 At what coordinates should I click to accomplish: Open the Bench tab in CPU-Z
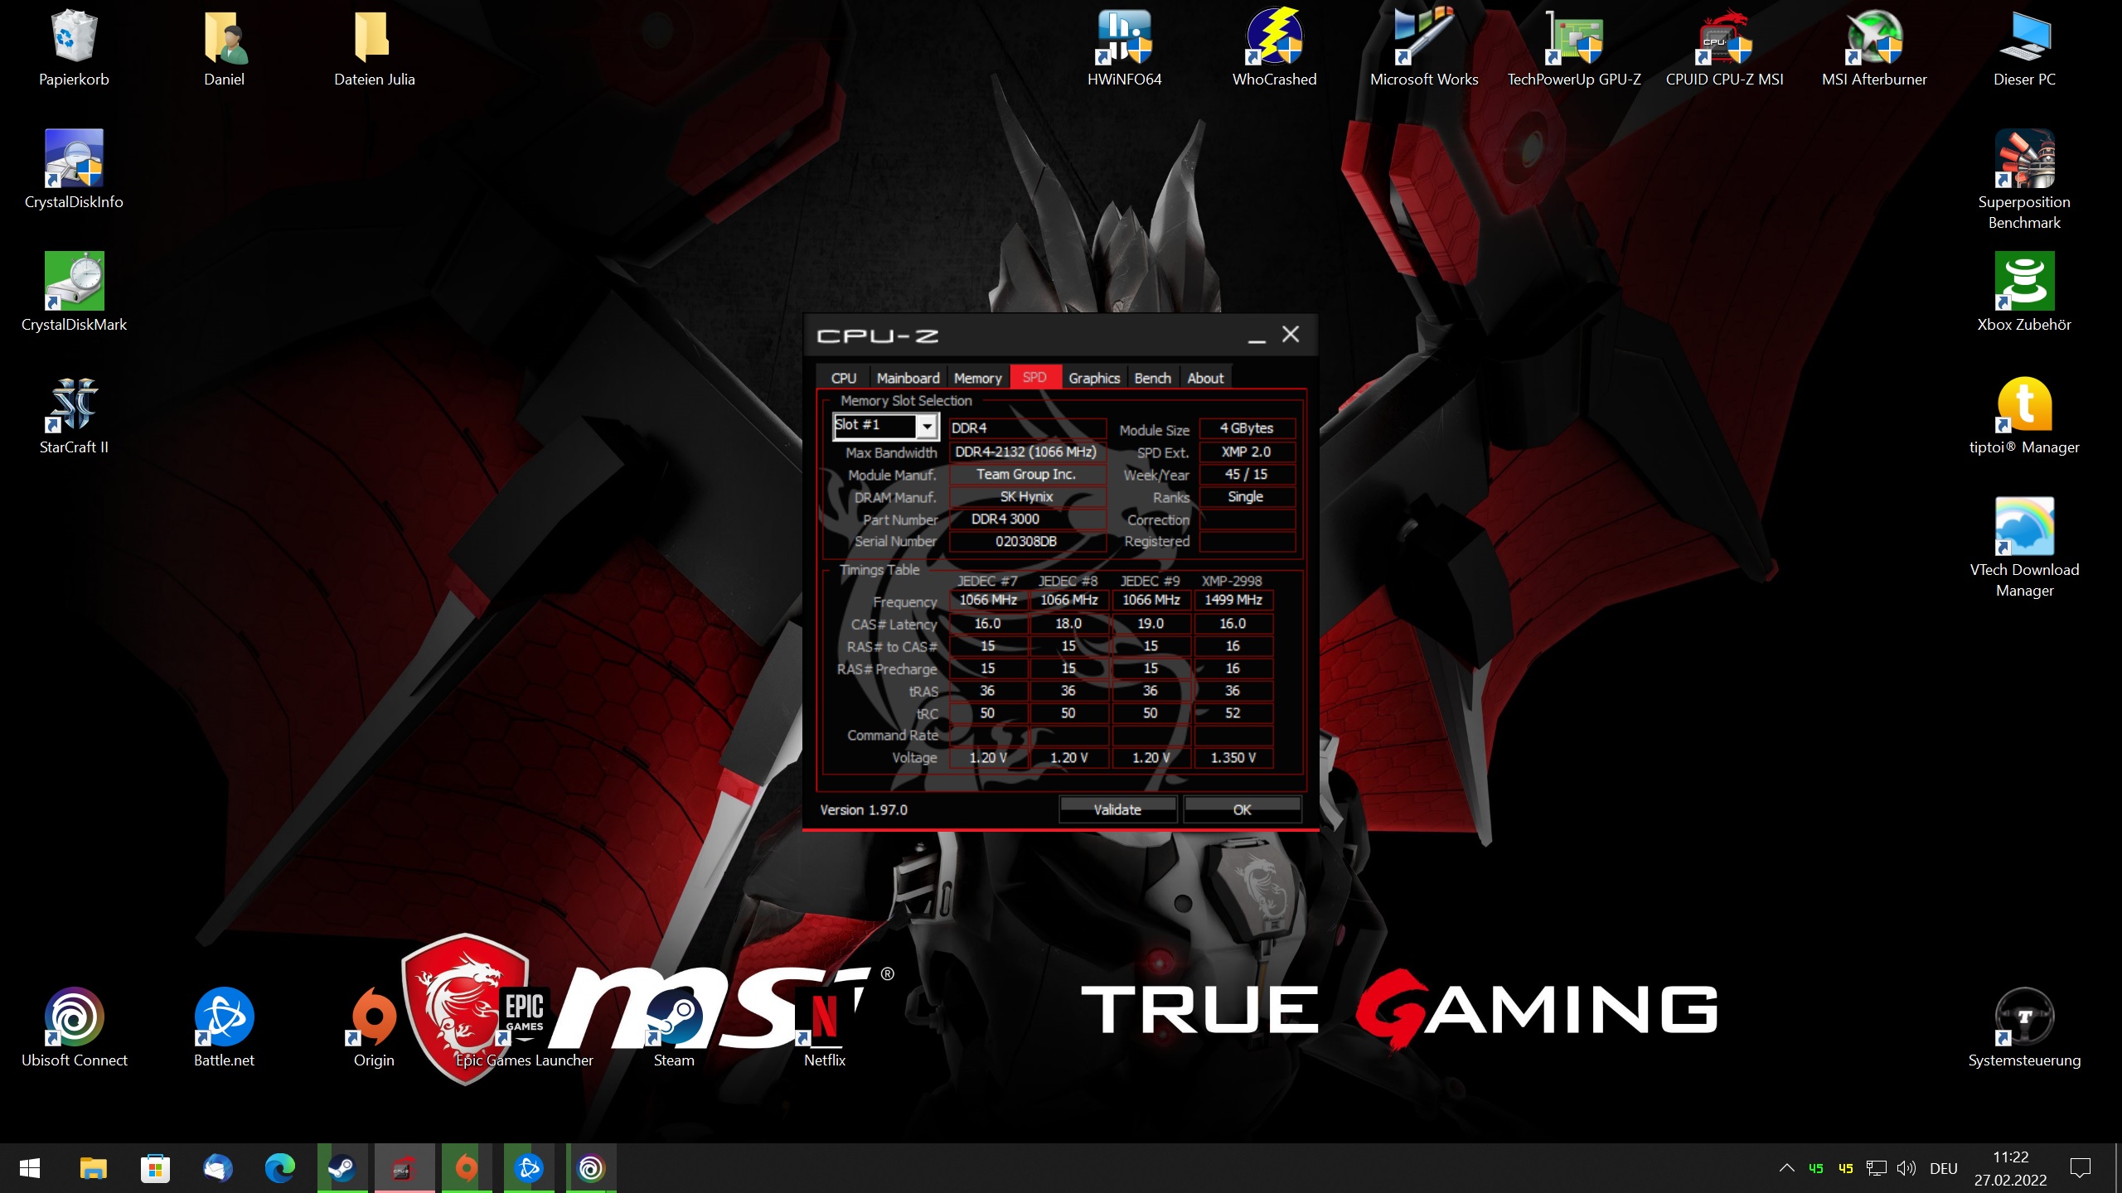pyautogui.click(x=1152, y=378)
